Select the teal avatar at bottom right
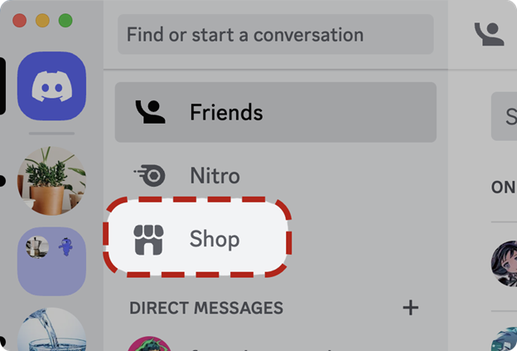The height and width of the screenshot is (351, 517). 504,339
